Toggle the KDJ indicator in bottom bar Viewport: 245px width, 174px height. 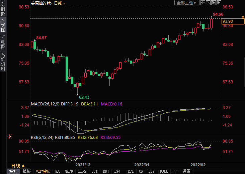[106, 171]
